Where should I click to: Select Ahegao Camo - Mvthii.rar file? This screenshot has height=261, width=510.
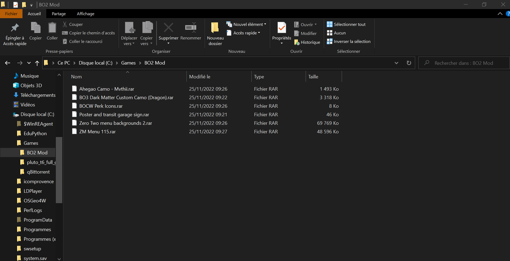[x=107, y=89]
